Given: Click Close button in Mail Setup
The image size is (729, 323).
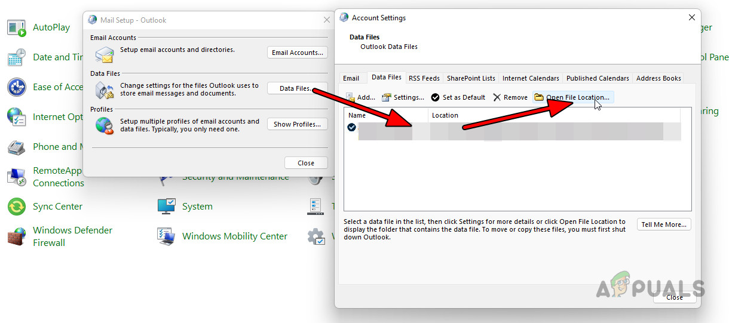Looking at the screenshot, I should click(x=306, y=163).
